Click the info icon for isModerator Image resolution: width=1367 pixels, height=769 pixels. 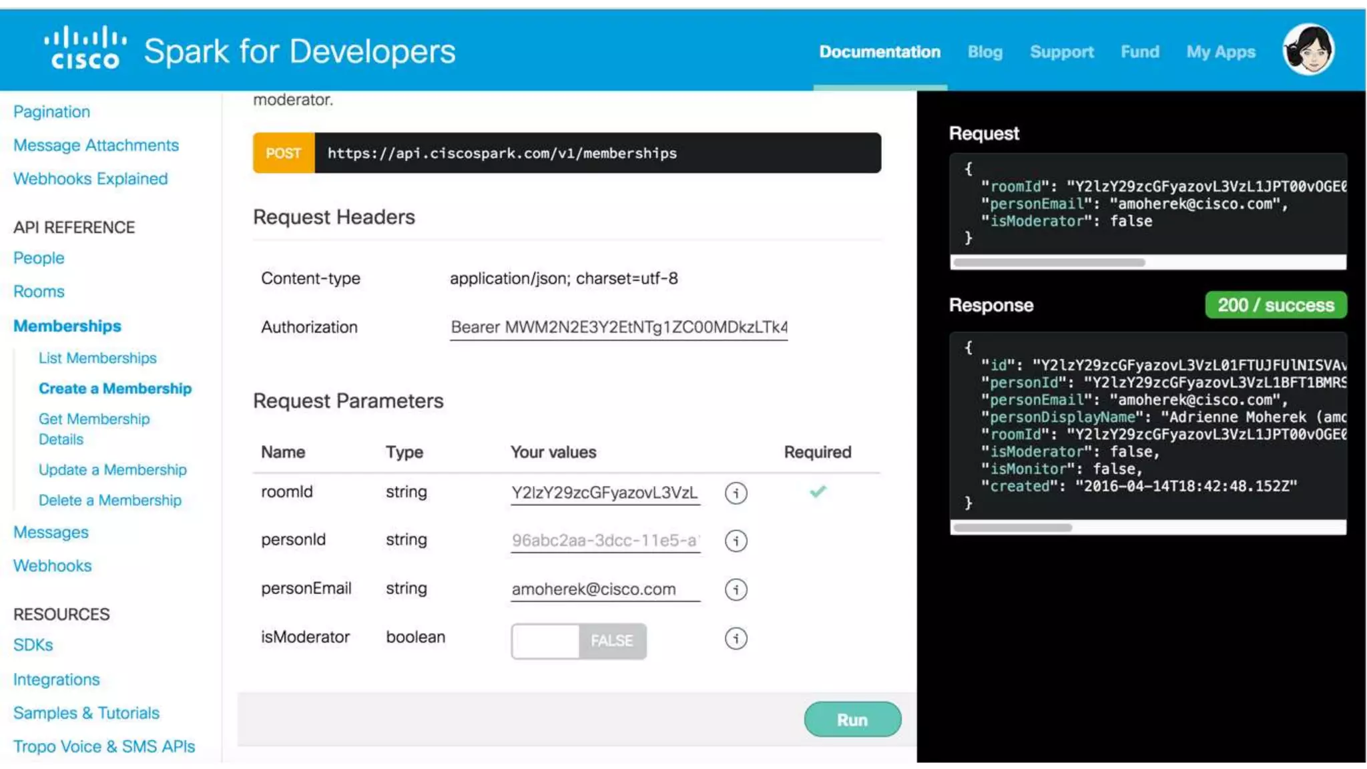click(736, 638)
